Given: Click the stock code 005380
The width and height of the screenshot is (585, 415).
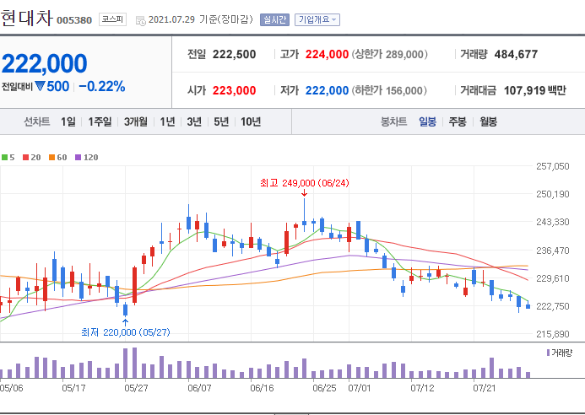Looking at the screenshot, I should tap(74, 20).
